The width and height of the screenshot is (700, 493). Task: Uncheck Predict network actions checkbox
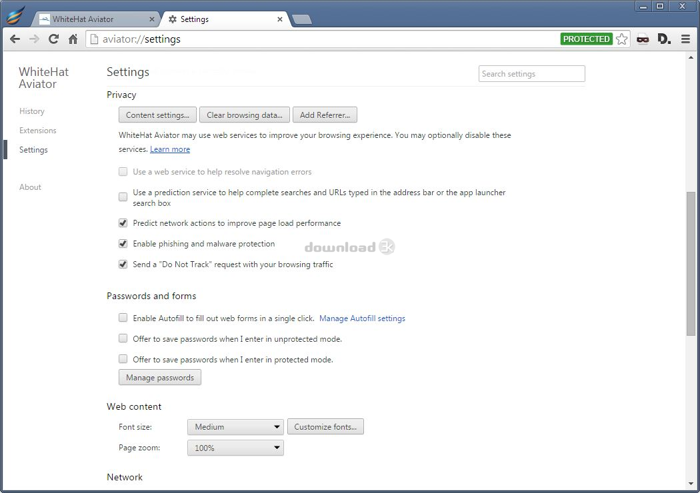(x=123, y=223)
